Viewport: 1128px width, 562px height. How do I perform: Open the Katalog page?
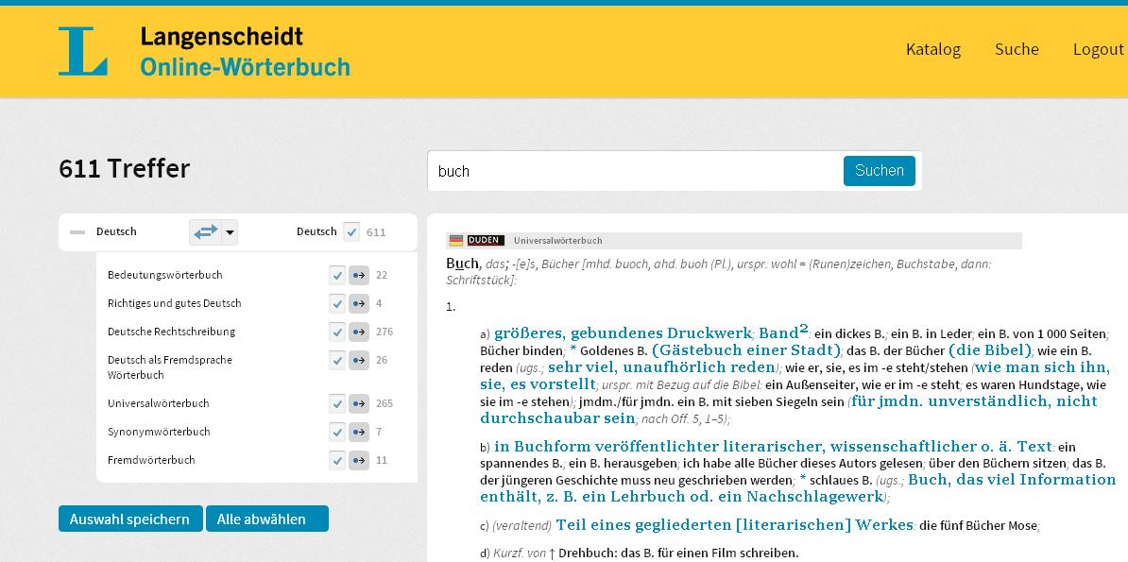click(x=933, y=49)
